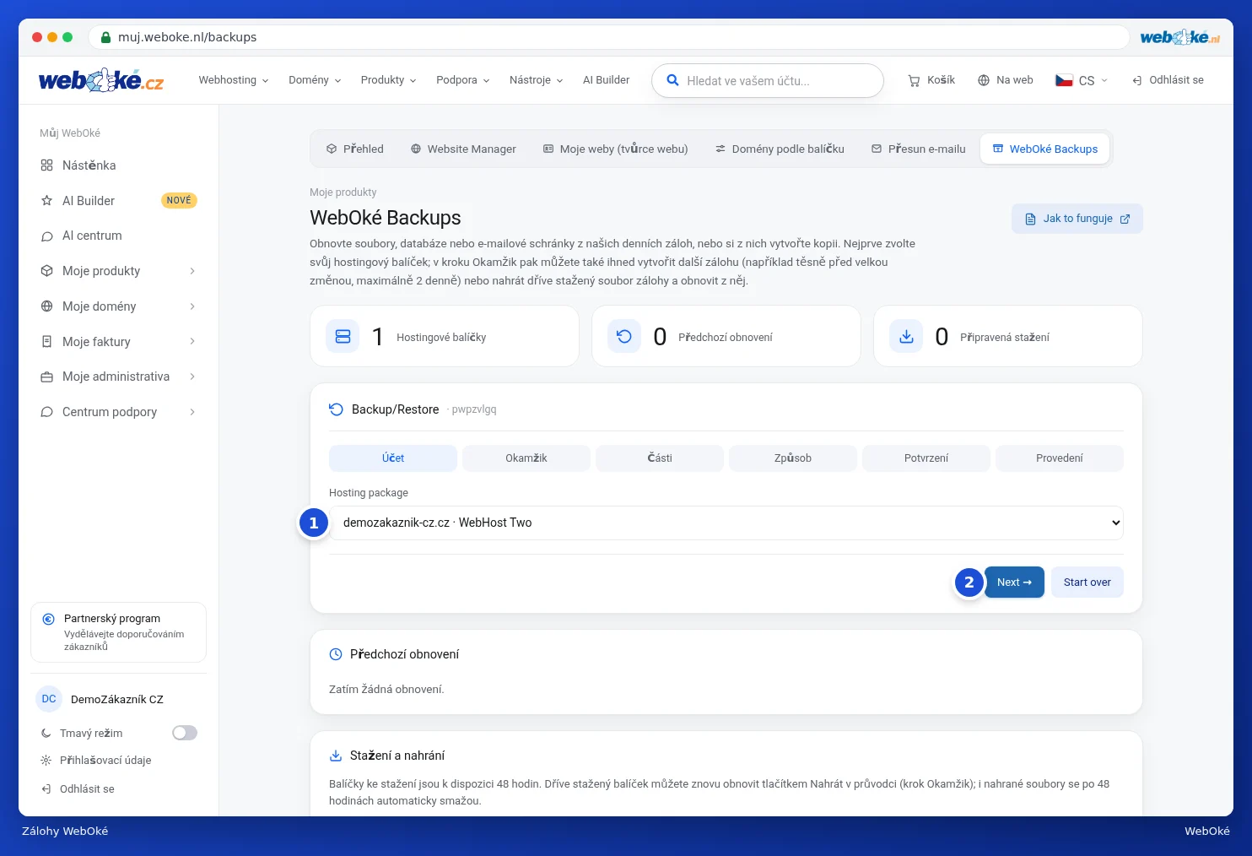Click the Hostingové balíčky server icon
The image size is (1252, 856).
coord(343,336)
